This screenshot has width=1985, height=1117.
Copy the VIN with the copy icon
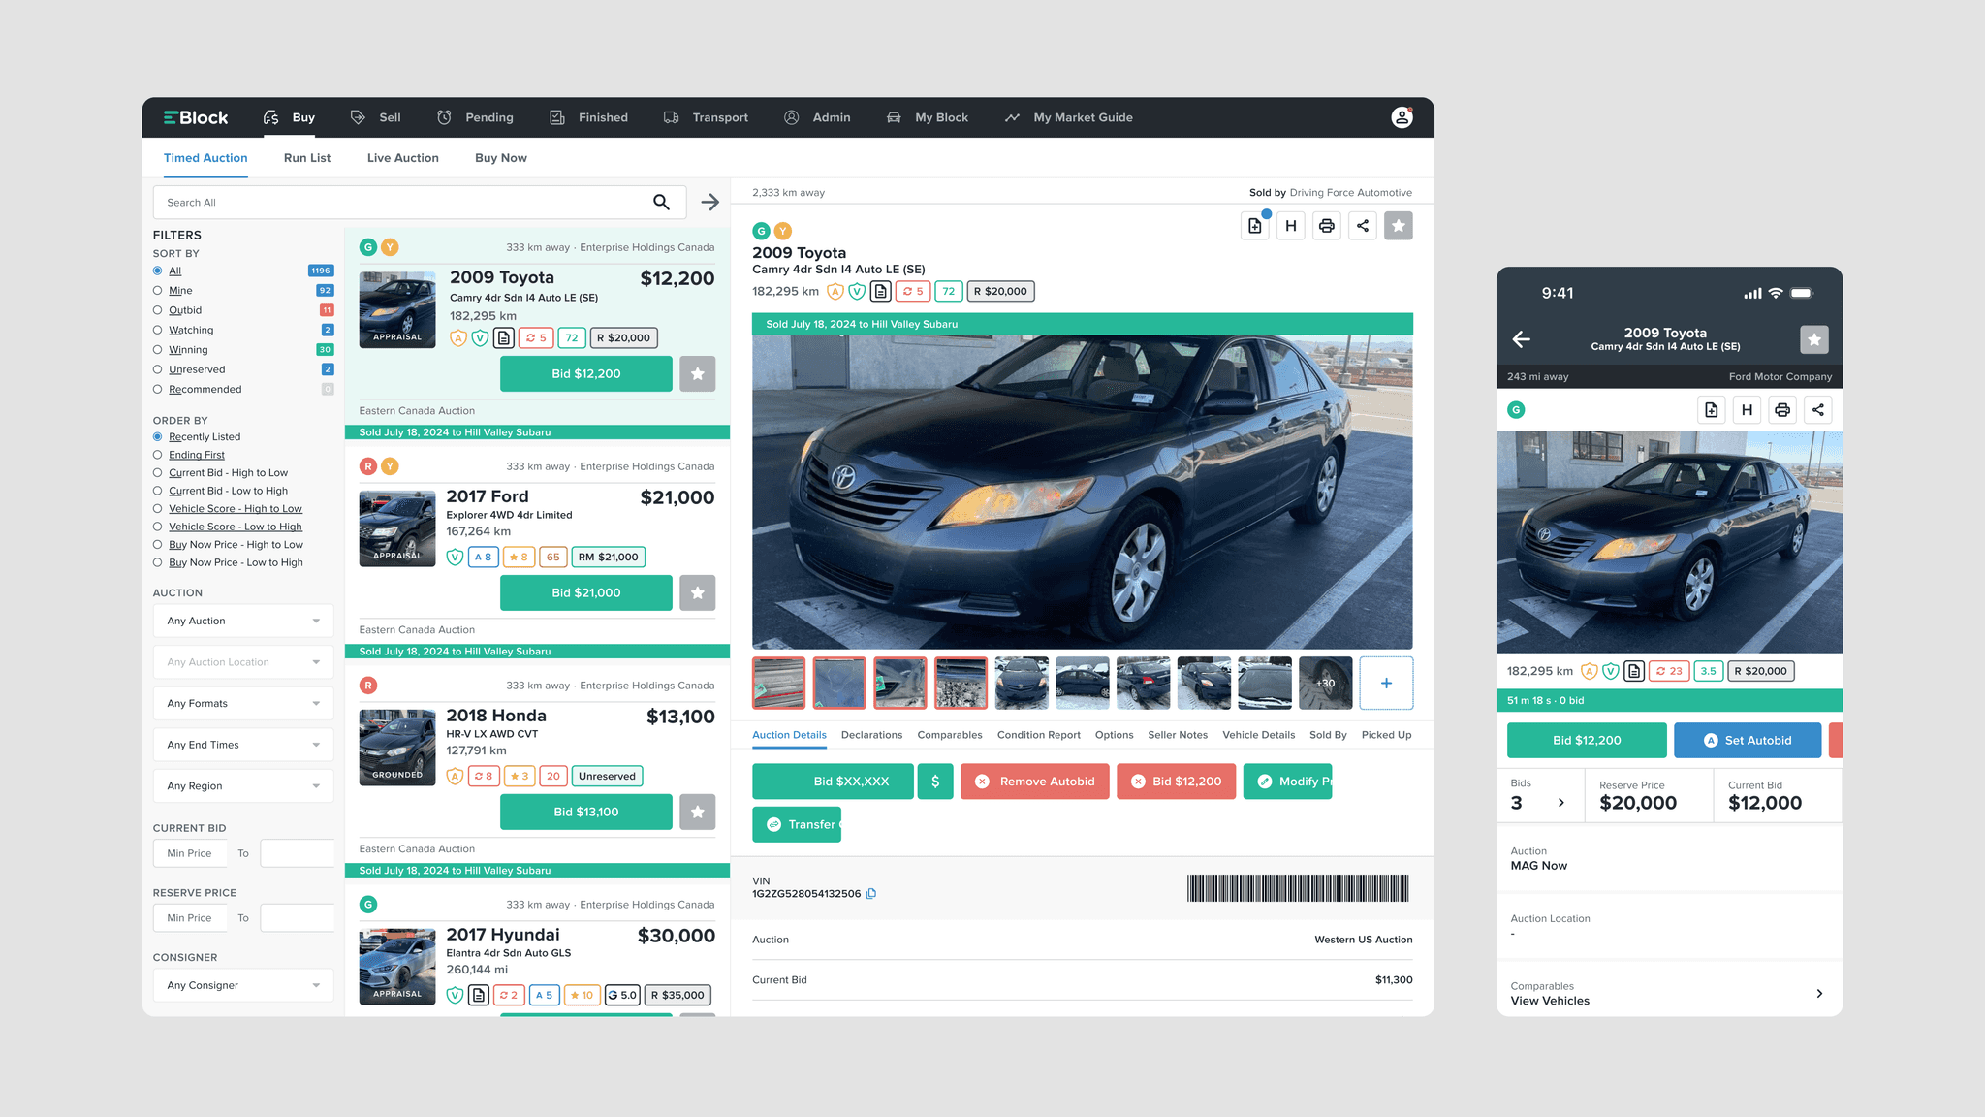click(x=871, y=894)
